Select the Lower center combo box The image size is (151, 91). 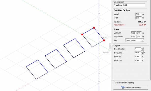[x=135, y=40]
